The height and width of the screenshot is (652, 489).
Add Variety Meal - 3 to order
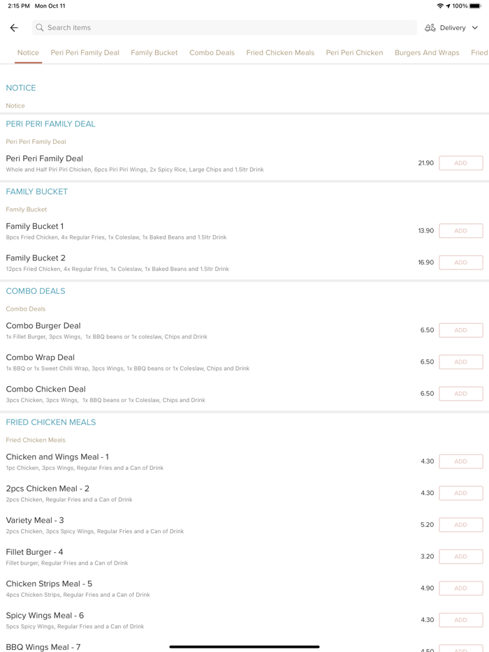(460, 525)
